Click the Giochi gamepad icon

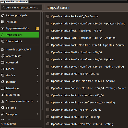(x=3, y=69)
